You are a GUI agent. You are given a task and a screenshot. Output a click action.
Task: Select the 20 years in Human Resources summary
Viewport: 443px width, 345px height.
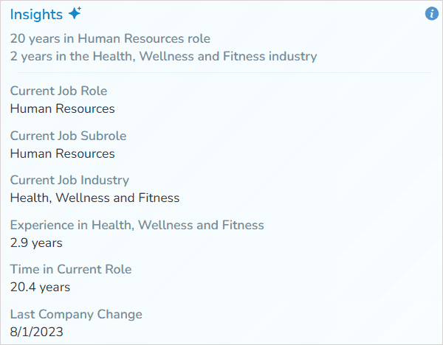click(110, 39)
